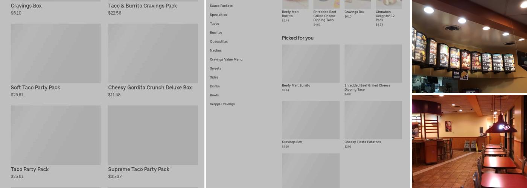527x188 pixels.
Task: Go to the Sweets category
Action: point(215,68)
